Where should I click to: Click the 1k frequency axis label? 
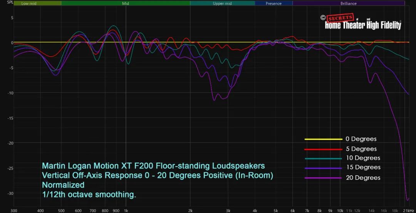coord(126,210)
